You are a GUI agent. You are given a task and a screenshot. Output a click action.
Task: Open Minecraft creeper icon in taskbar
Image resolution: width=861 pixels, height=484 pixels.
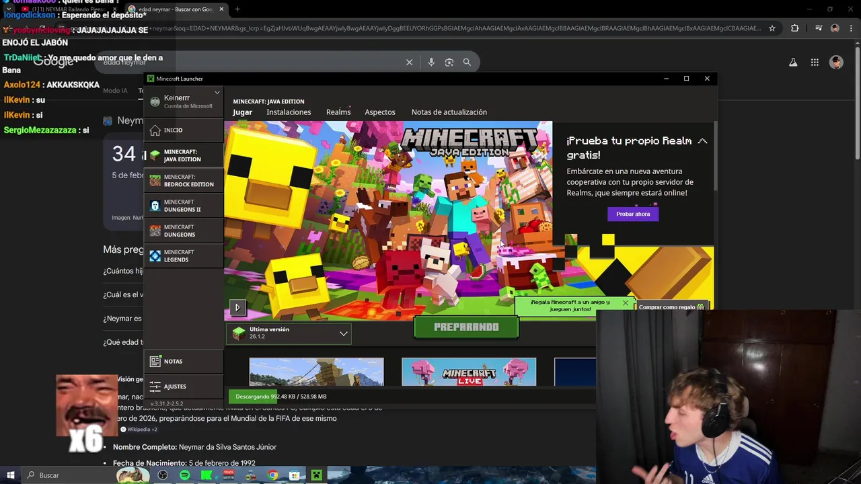(316, 475)
